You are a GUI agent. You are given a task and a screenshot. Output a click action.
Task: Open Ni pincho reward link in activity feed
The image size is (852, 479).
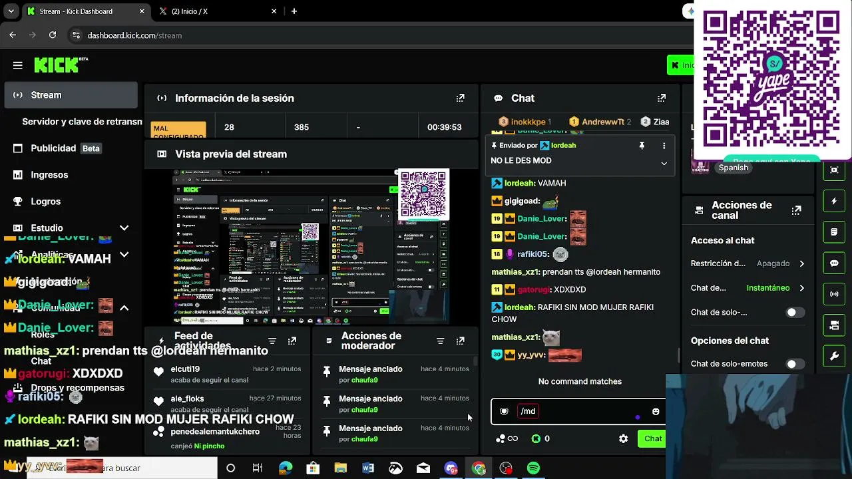coord(209,446)
